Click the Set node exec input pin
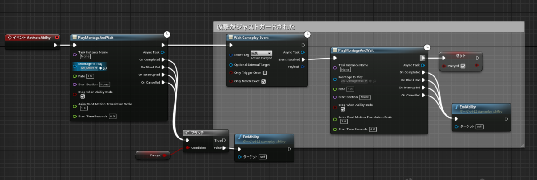This screenshot has width=537, height=180. click(x=444, y=58)
